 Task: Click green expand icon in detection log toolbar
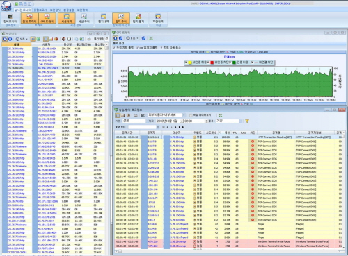(220, 115)
